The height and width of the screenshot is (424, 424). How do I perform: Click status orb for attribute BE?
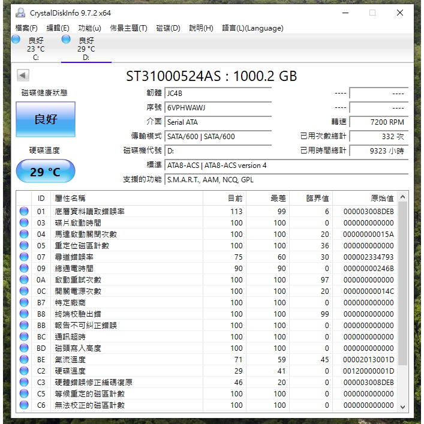pyautogui.click(x=24, y=359)
